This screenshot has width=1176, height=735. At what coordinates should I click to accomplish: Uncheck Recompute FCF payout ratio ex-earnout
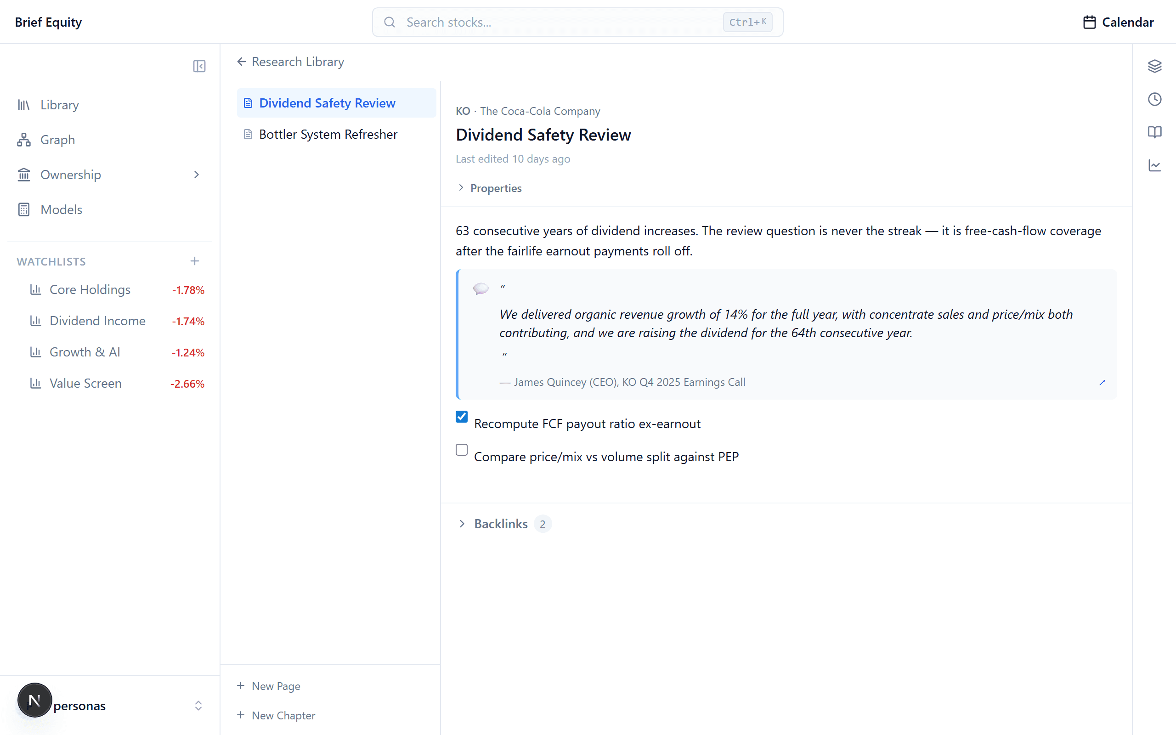462,417
